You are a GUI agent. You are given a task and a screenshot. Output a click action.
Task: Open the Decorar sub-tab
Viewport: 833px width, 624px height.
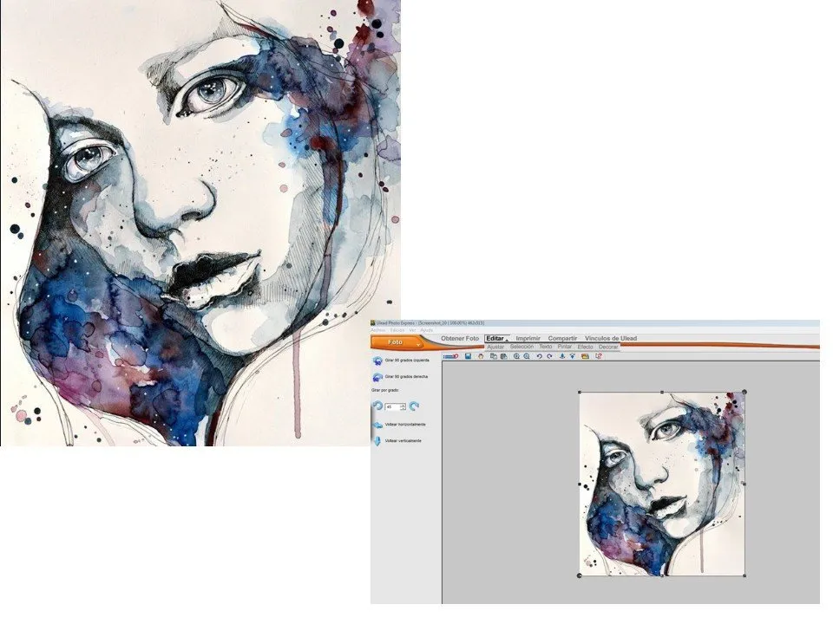[x=609, y=347]
